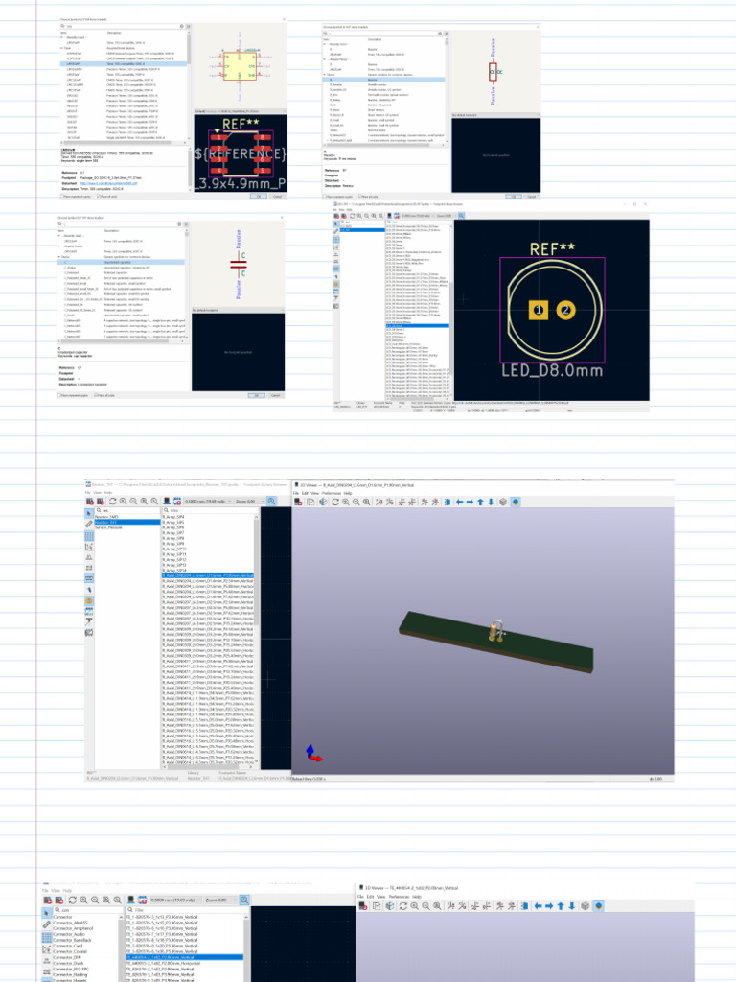Screen dimensions: 736x982
Task: Click the highlighted automatic zoom icon in the Resistor_THT browser
Action: click(271, 501)
